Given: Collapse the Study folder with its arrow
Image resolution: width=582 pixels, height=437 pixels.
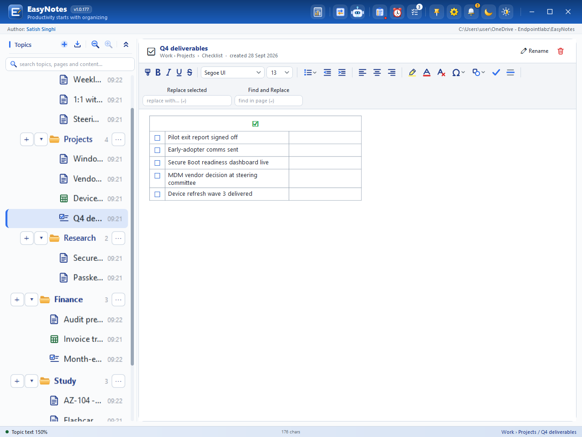Looking at the screenshot, I should [31, 381].
